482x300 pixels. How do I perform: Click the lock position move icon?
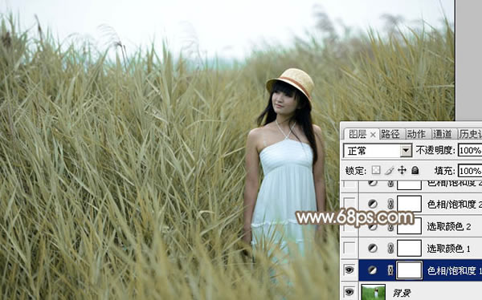(402, 170)
